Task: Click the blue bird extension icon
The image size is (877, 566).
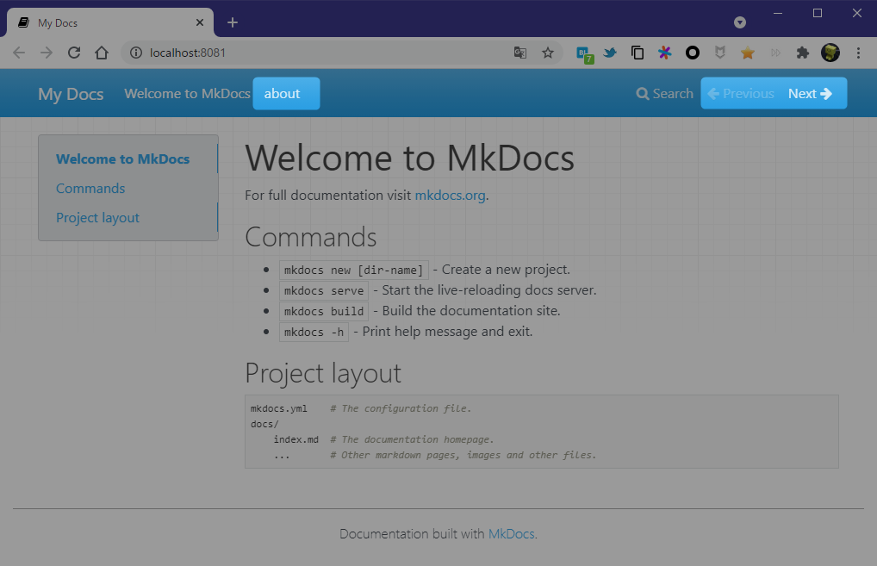Action: coord(610,53)
